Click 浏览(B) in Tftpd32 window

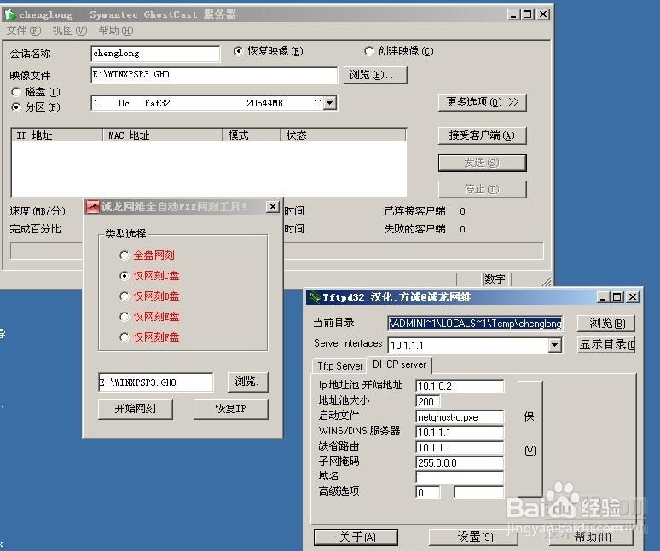pyautogui.click(x=606, y=324)
